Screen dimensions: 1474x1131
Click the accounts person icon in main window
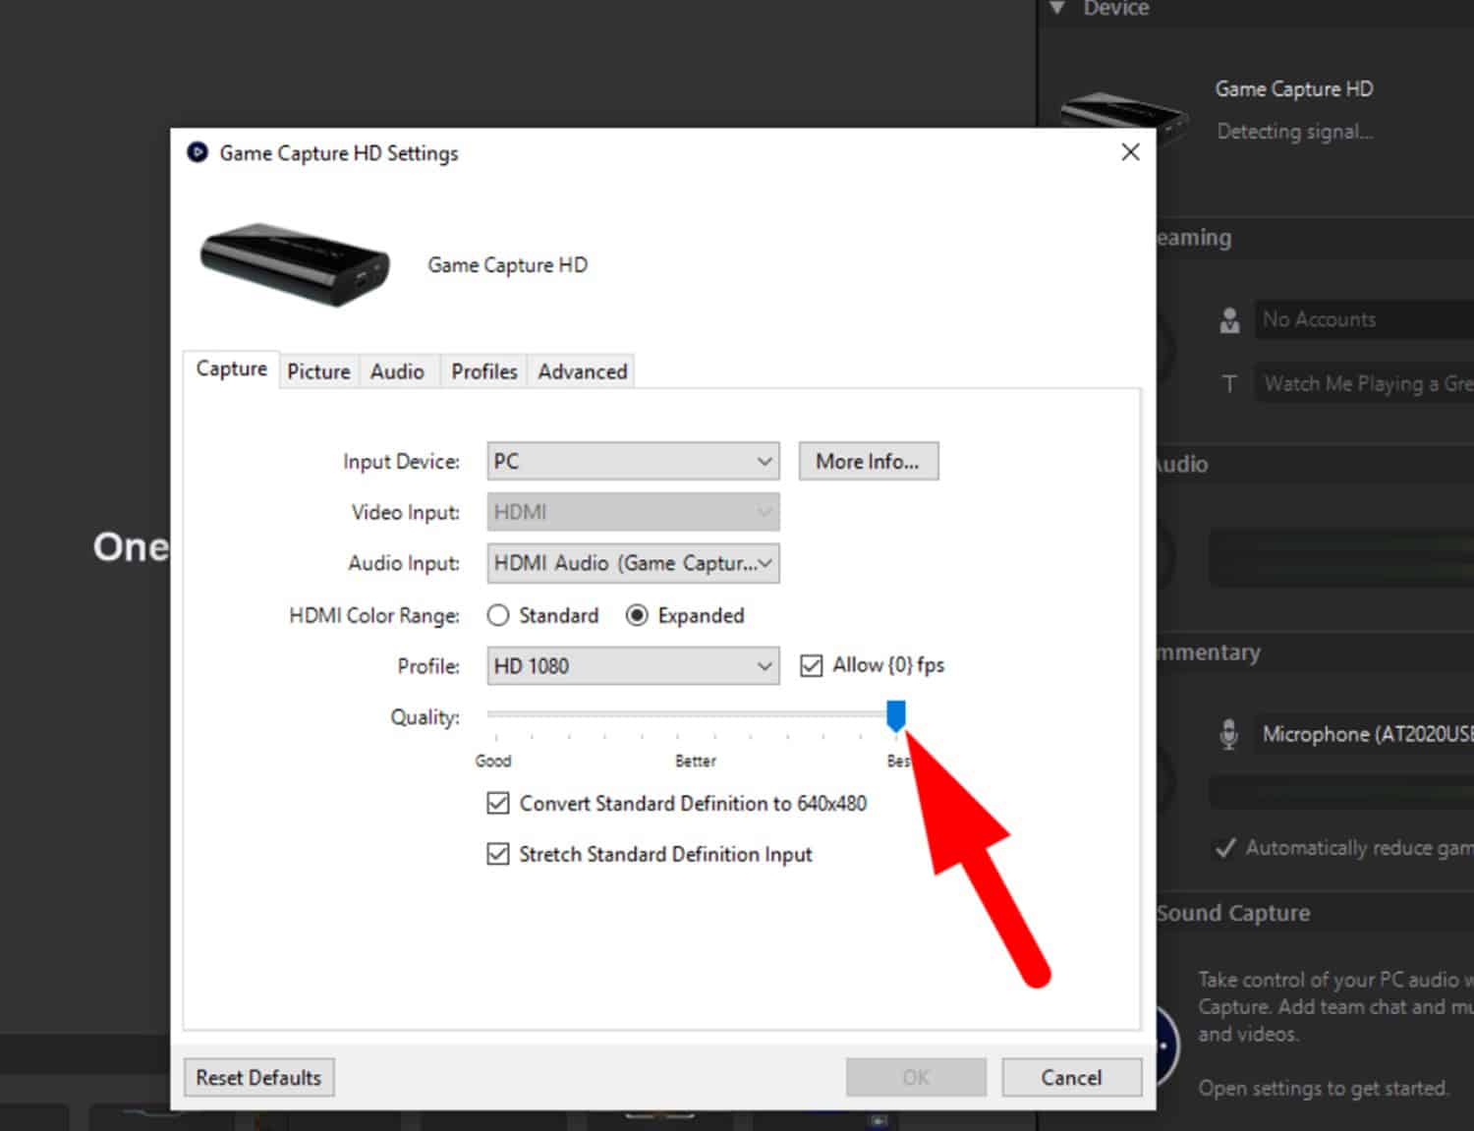[1229, 319]
